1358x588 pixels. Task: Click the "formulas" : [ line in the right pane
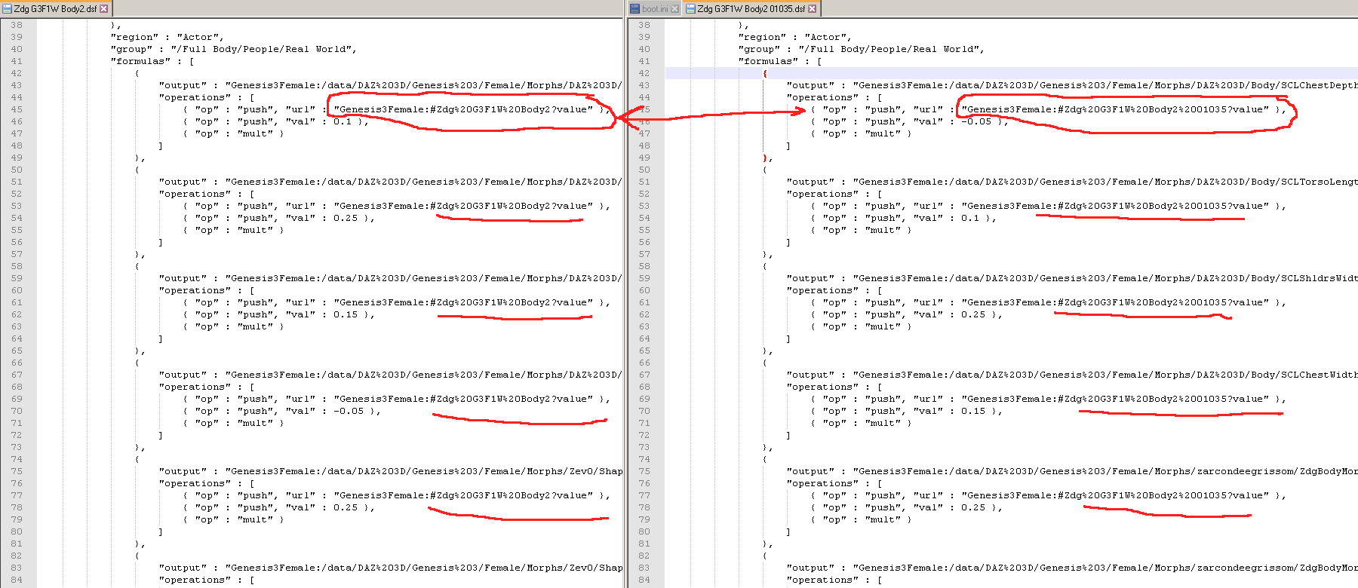[x=780, y=61]
